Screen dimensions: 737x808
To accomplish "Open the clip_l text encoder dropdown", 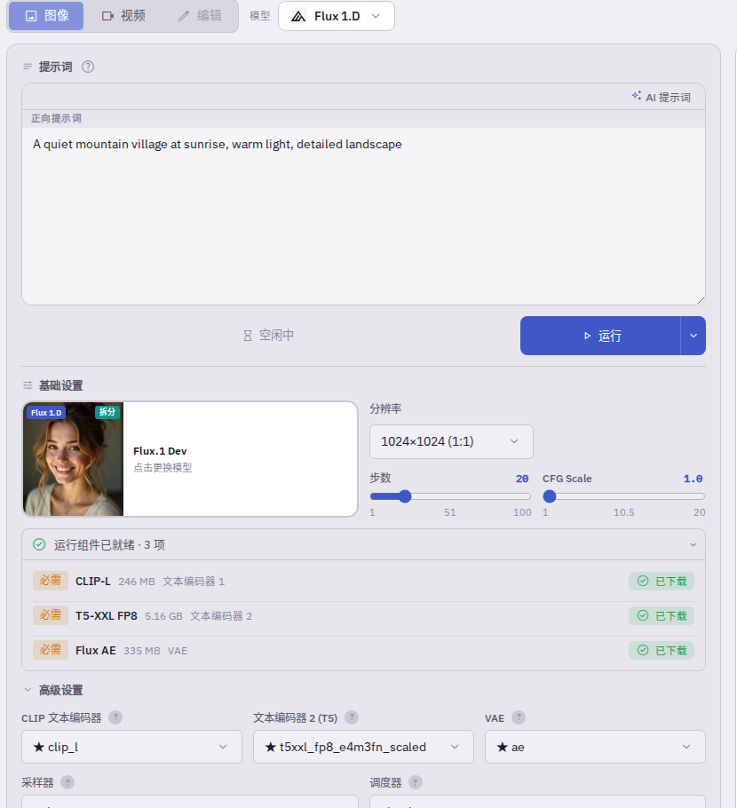I will (x=131, y=747).
